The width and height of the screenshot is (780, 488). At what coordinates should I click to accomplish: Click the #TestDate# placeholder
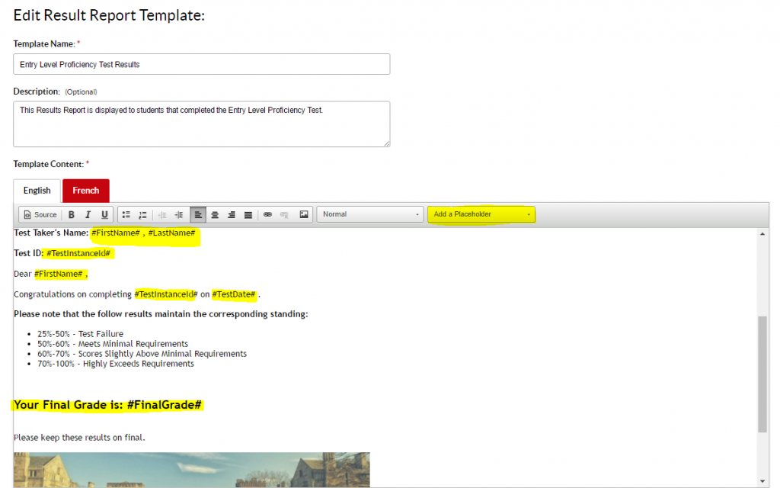coord(234,294)
